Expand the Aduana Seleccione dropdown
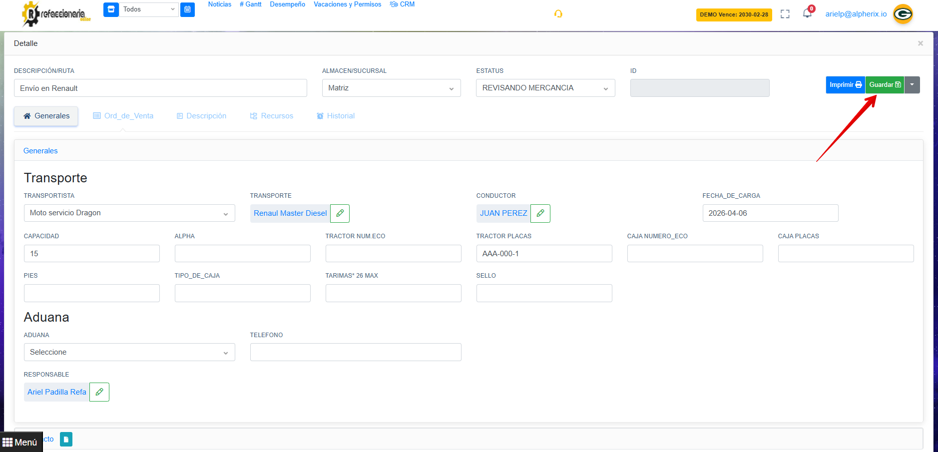Viewport: 938px width, 452px height. (129, 352)
